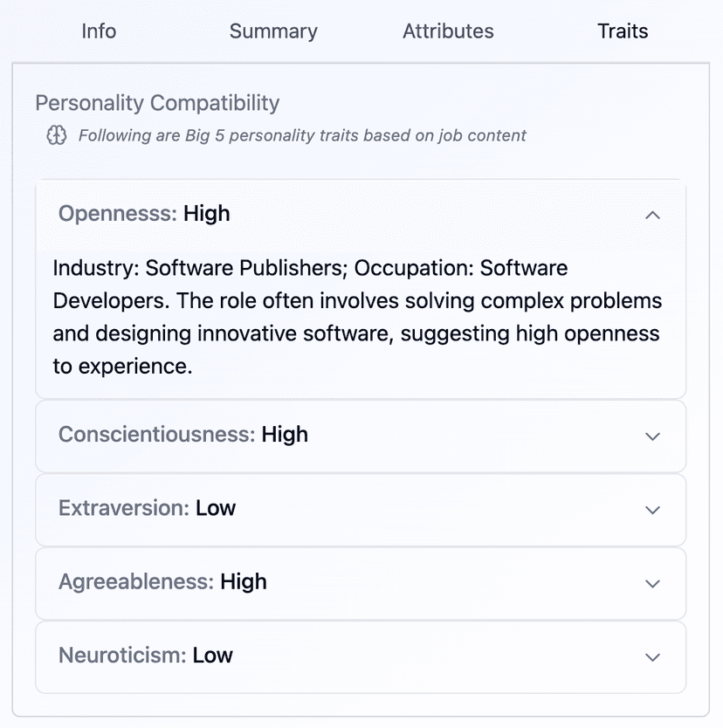
Task: Expand the Conscientiousness trait label
Action: click(158, 435)
